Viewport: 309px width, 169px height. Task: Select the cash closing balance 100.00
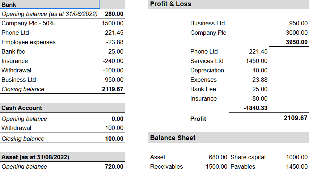click(112, 139)
